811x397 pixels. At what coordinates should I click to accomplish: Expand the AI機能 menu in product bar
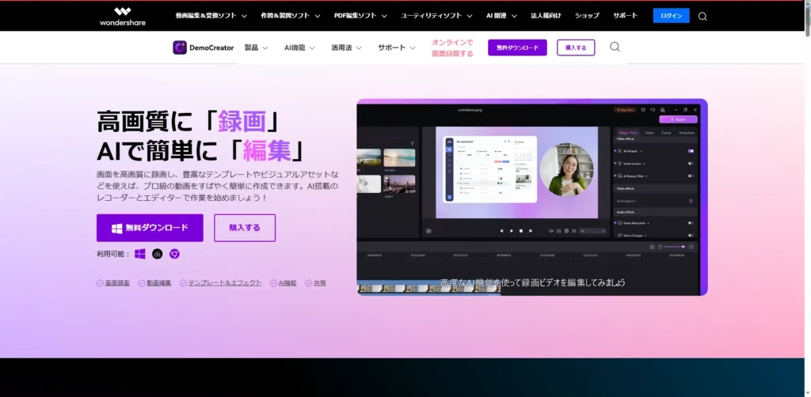point(299,47)
